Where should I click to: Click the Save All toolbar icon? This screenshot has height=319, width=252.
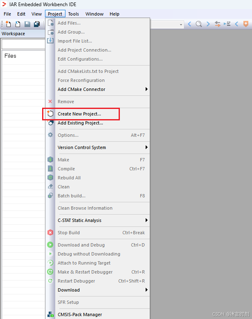(37, 24)
